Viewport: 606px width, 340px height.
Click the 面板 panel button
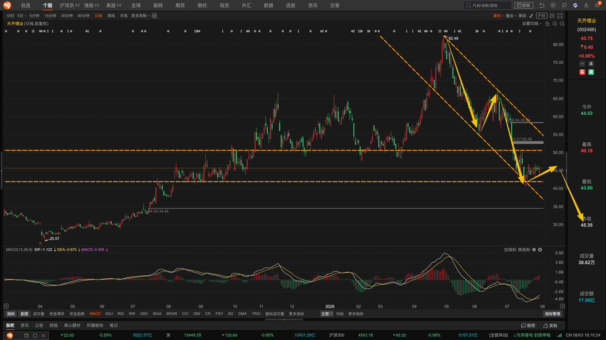click(524, 5)
